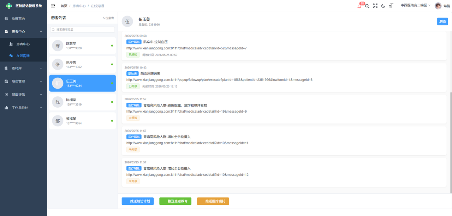
Task: Open font size settings icon
Action: coord(391,6)
